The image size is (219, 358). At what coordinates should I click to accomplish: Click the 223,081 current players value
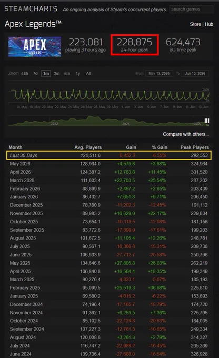pos(86,42)
